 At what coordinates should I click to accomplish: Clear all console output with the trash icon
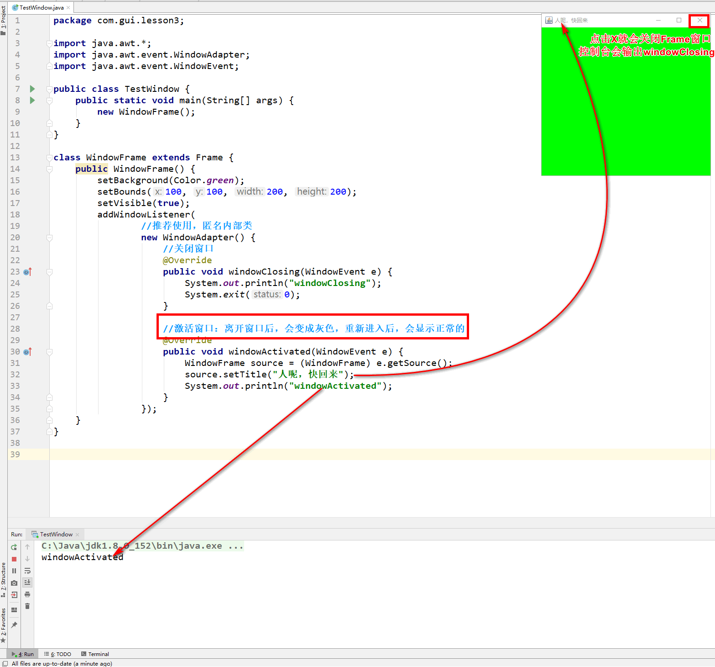pos(27,606)
